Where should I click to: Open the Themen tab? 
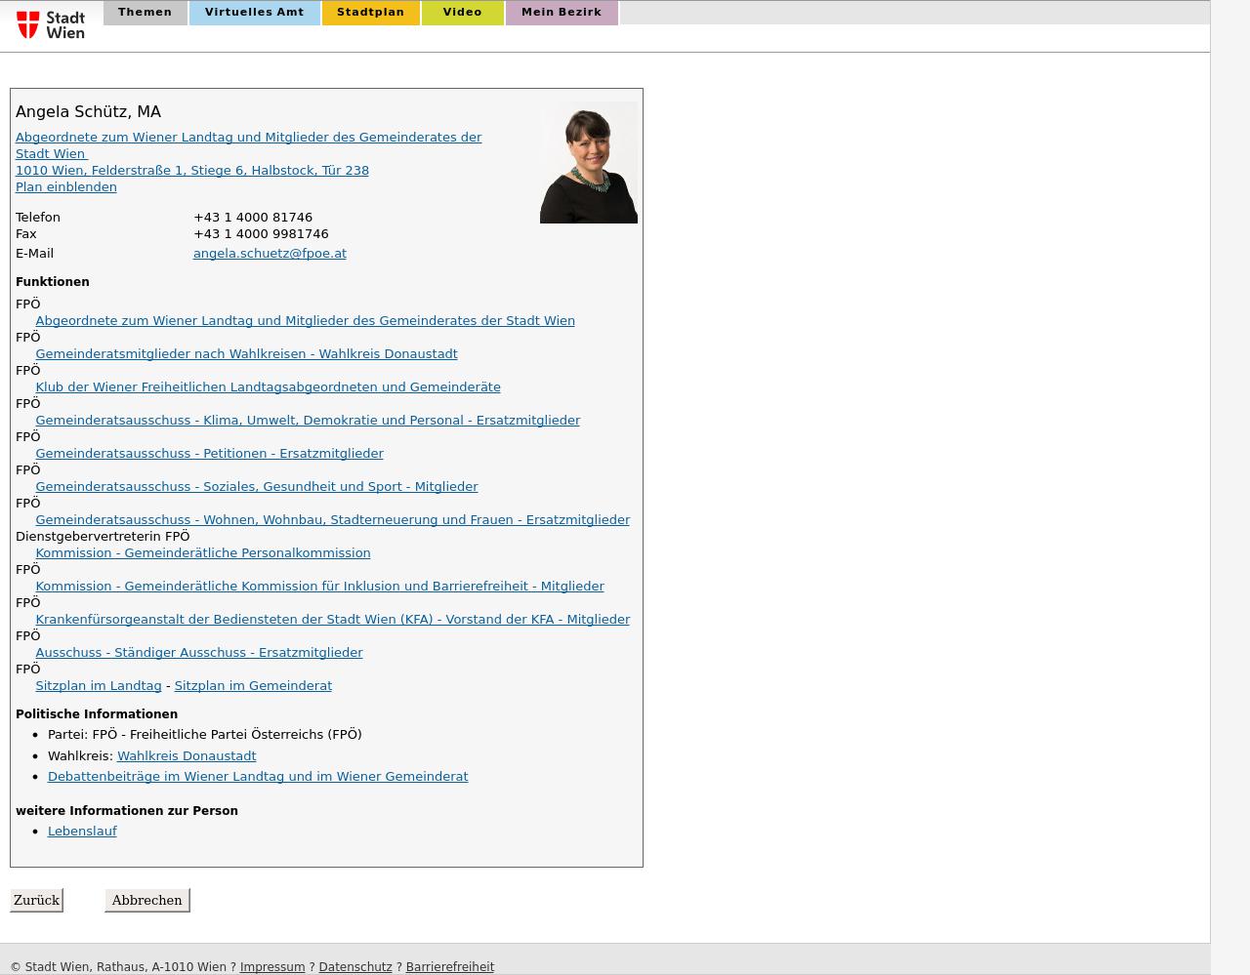coord(145,13)
